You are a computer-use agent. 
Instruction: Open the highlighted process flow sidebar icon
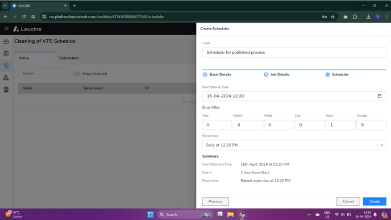(6, 65)
